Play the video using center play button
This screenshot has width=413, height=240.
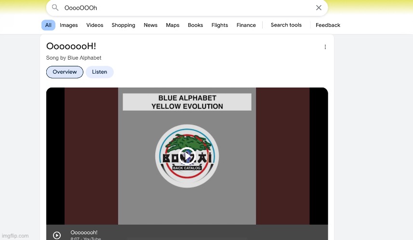click(187, 156)
